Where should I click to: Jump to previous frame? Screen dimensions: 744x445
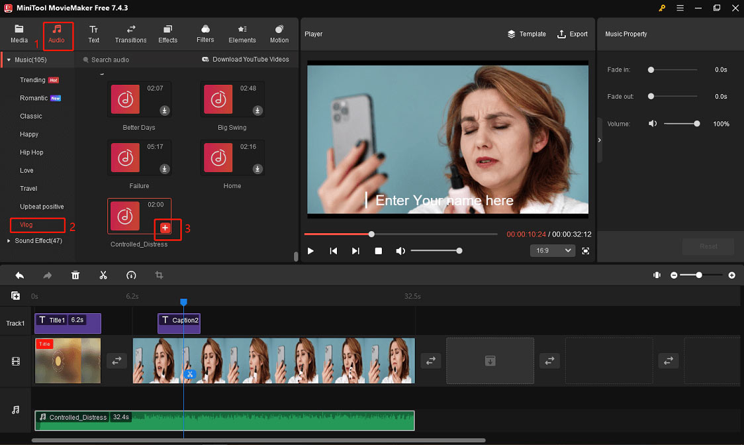pos(333,251)
